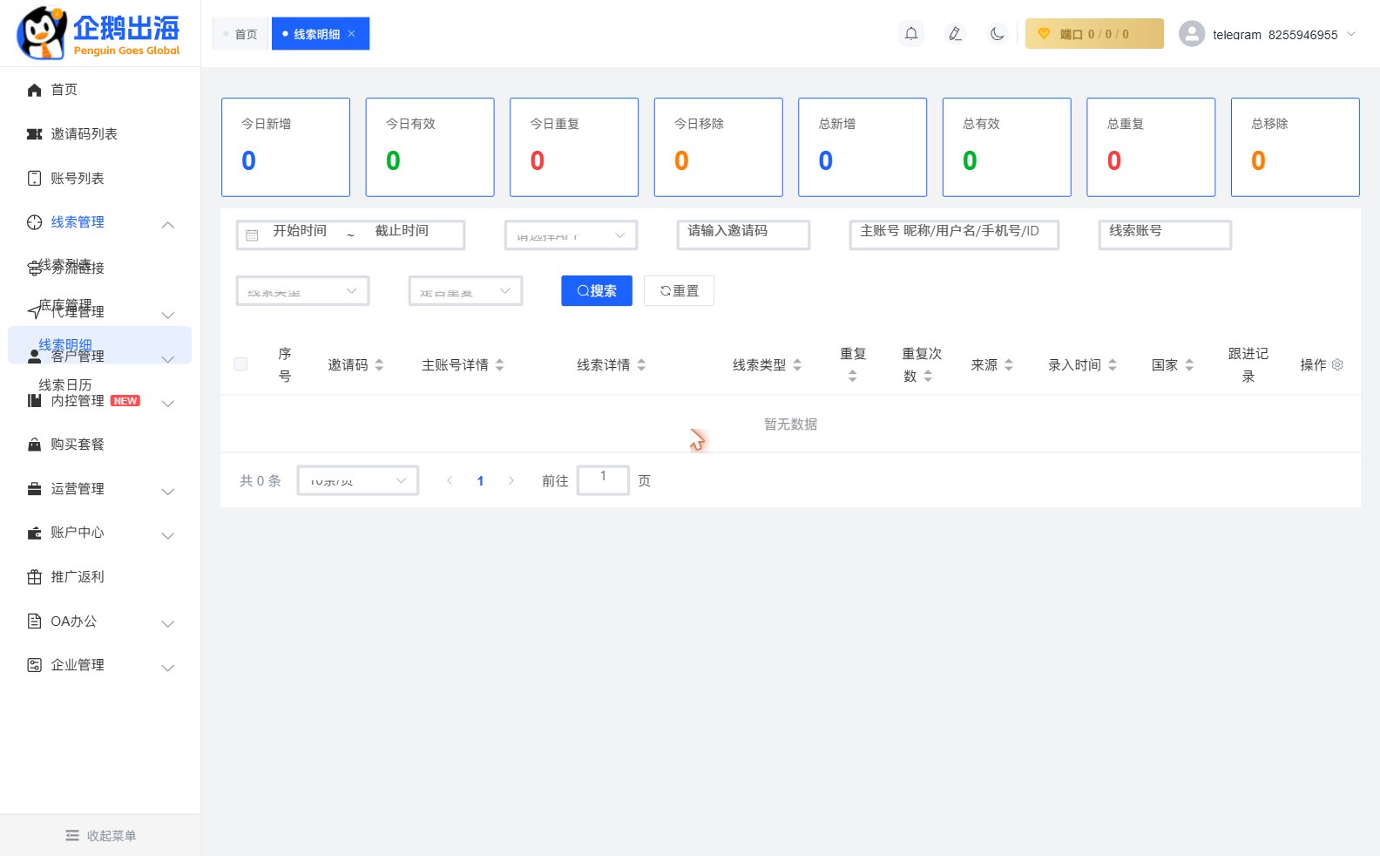Focus the 线索账号 input field
Viewport: 1380px width, 856px height.
(x=1165, y=235)
